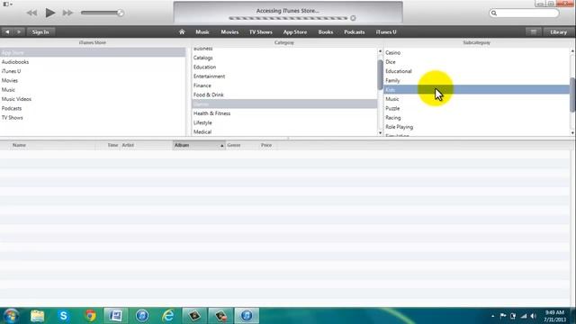Screen dimensions: 576x324
Task: Click the volume slider knob
Action: (x=120, y=13)
